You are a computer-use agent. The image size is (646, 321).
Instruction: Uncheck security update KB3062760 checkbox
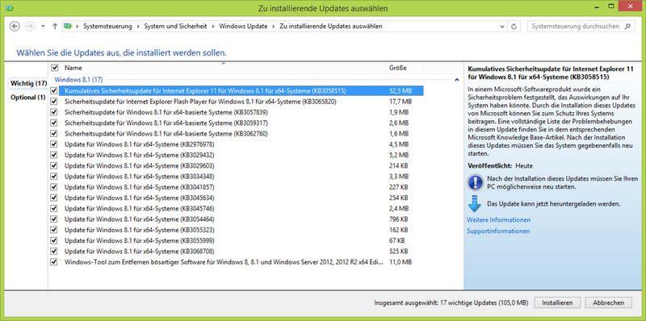click(x=54, y=133)
